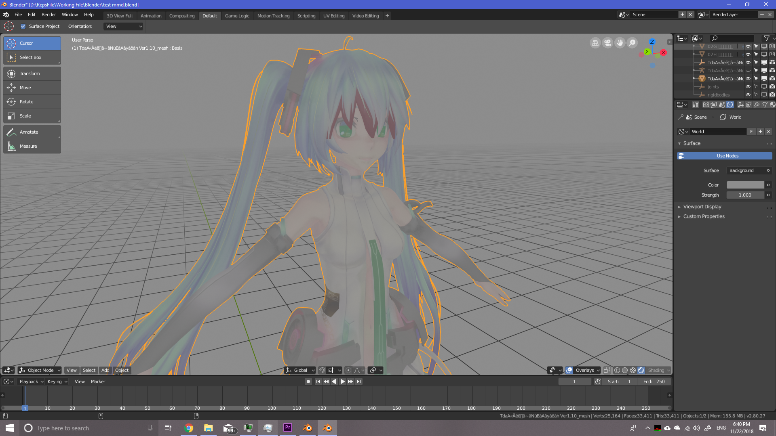Hide the rigidbodies object in the outliner
This screenshot has height=436, width=776.
click(748, 94)
